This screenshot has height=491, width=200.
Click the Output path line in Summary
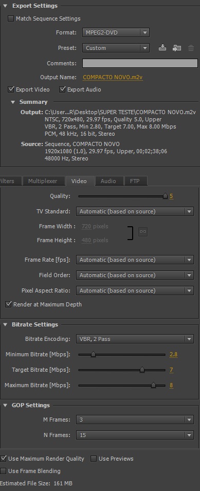pyautogui.click(x=120, y=112)
